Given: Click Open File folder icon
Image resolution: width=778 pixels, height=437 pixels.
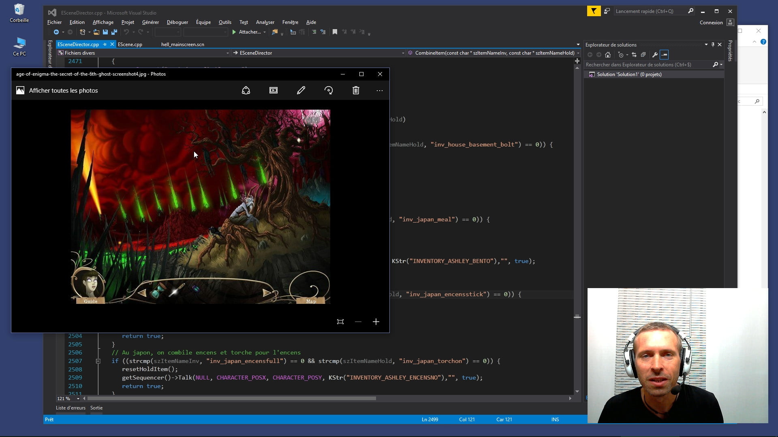Looking at the screenshot, I should tap(96, 32).
